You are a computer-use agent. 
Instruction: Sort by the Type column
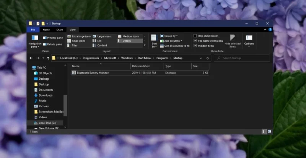pos(177,66)
